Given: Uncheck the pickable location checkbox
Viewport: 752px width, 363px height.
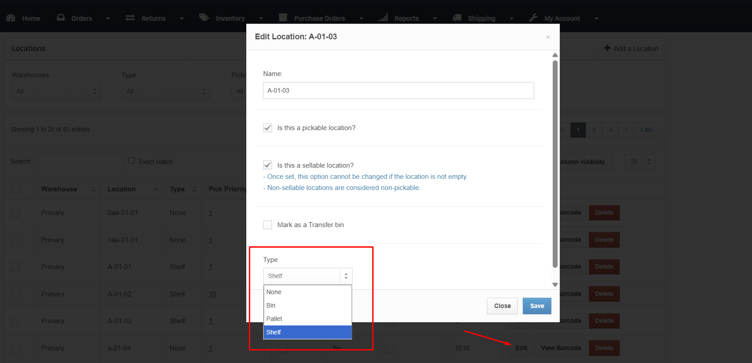Looking at the screenshot, I should pyautogui.click(x=268, y=128).
